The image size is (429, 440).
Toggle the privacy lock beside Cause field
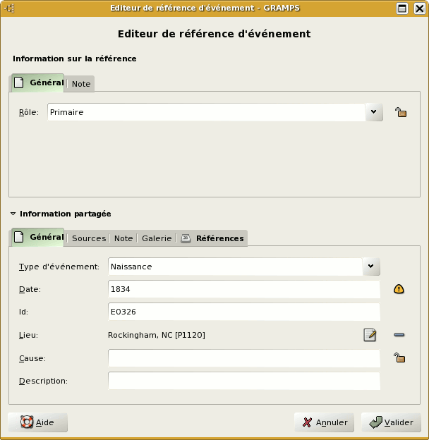(399, 358)
